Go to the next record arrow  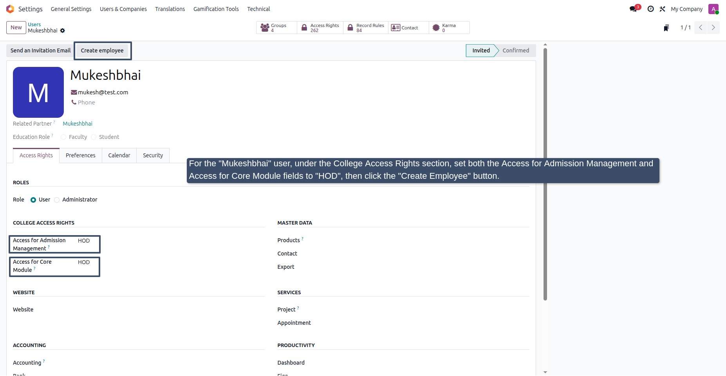click(713, 27)
